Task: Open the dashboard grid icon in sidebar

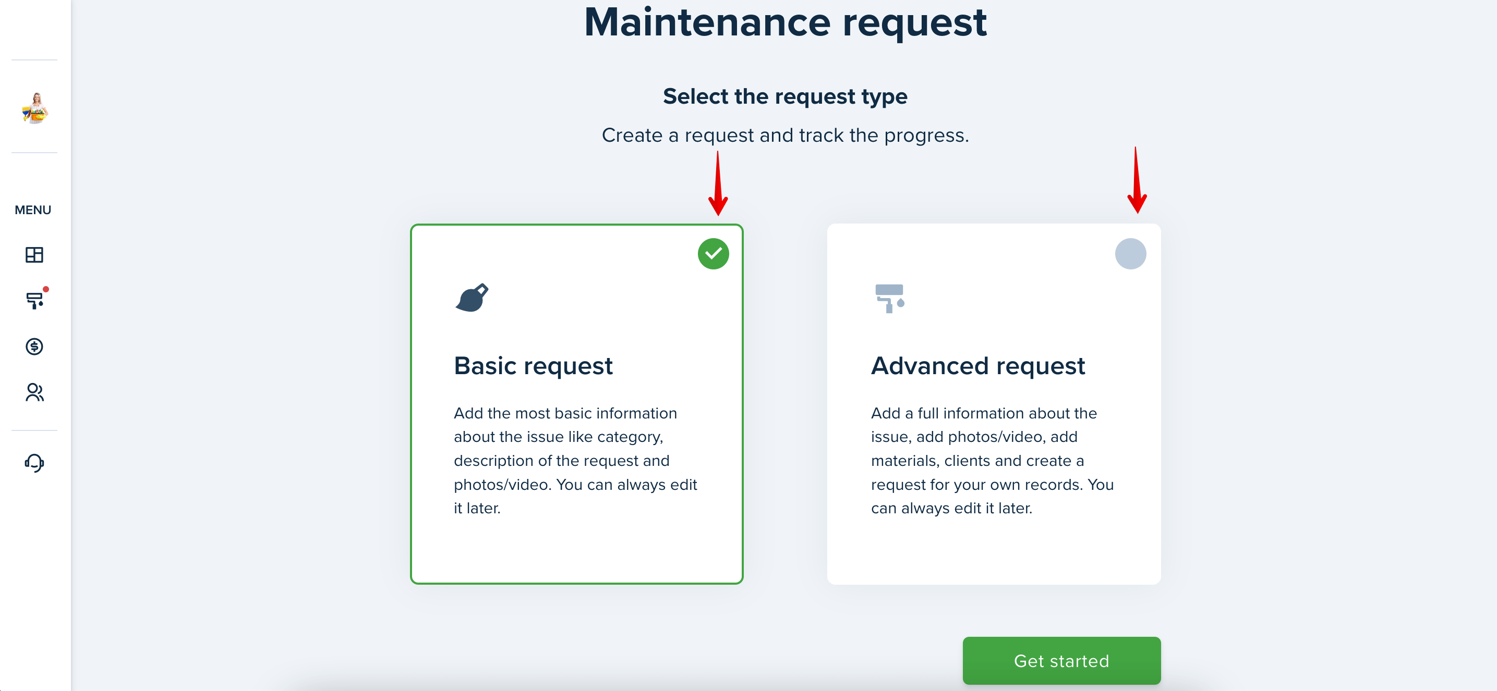Action: 34,254
